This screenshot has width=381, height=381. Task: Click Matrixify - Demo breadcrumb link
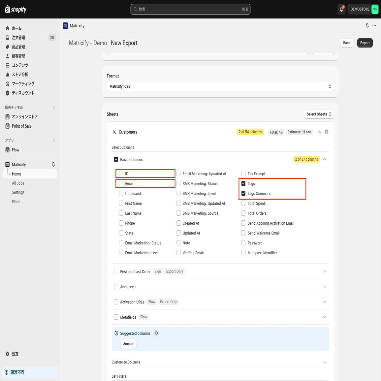[x=88, y=43]
